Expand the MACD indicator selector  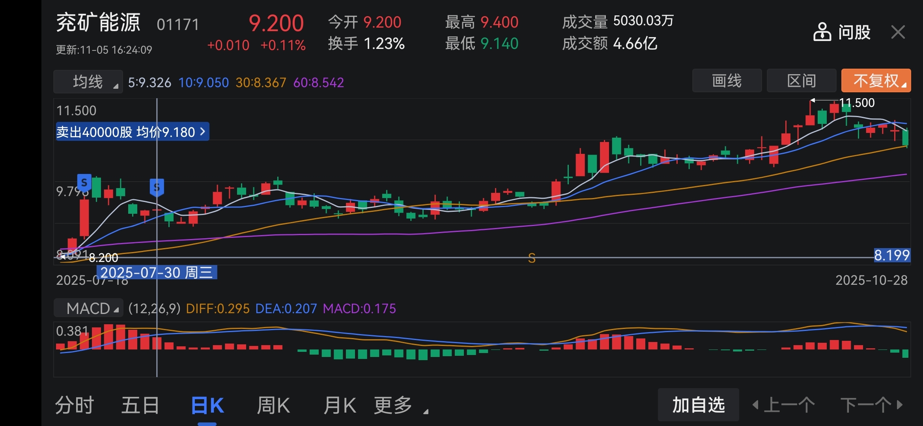88,308
